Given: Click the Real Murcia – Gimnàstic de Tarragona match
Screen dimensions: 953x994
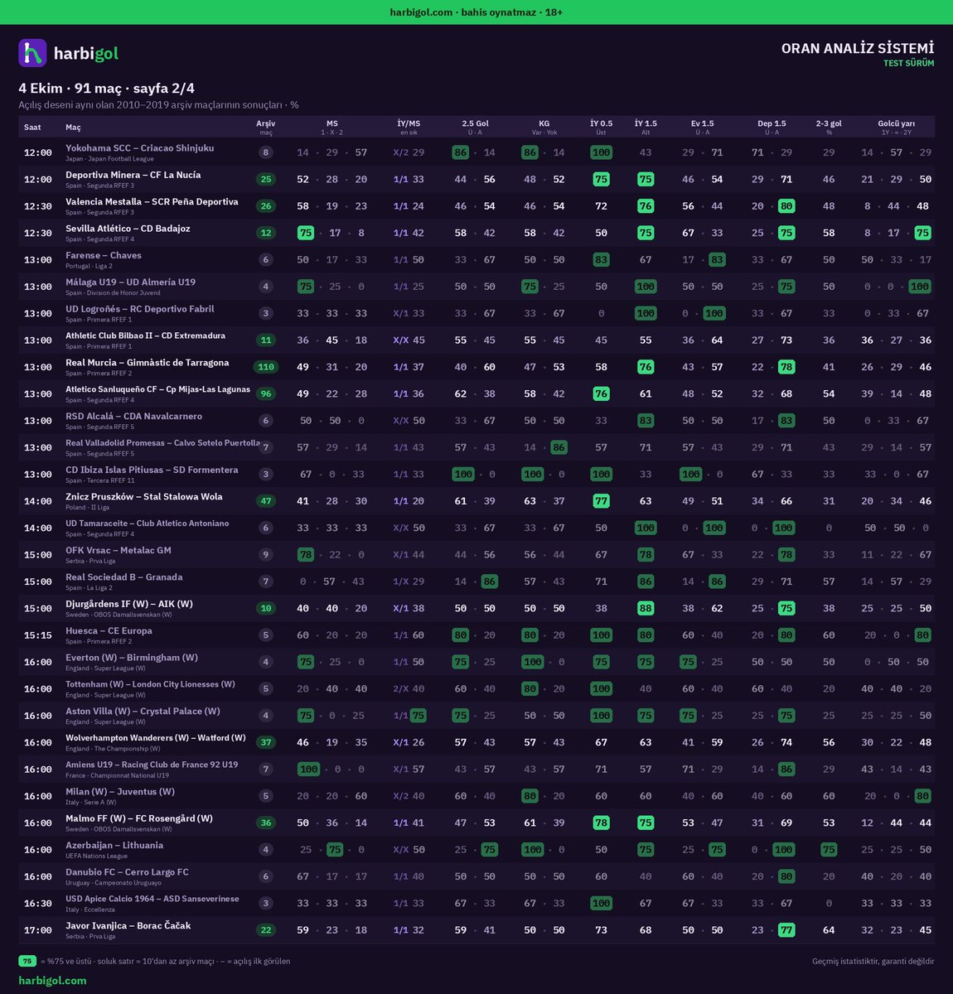Looking at the screenshot, I should (x=147, y=363).
